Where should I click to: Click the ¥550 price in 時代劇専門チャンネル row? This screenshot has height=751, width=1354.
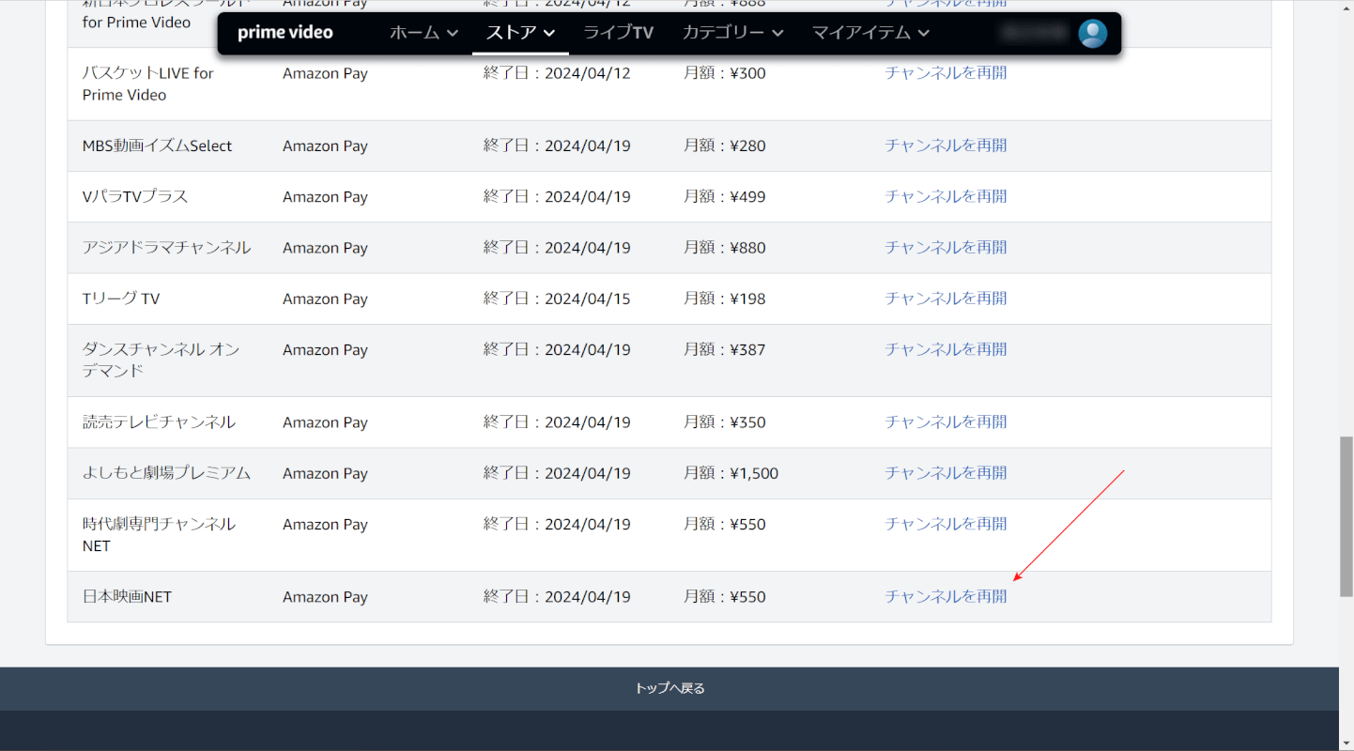[725, 524]
